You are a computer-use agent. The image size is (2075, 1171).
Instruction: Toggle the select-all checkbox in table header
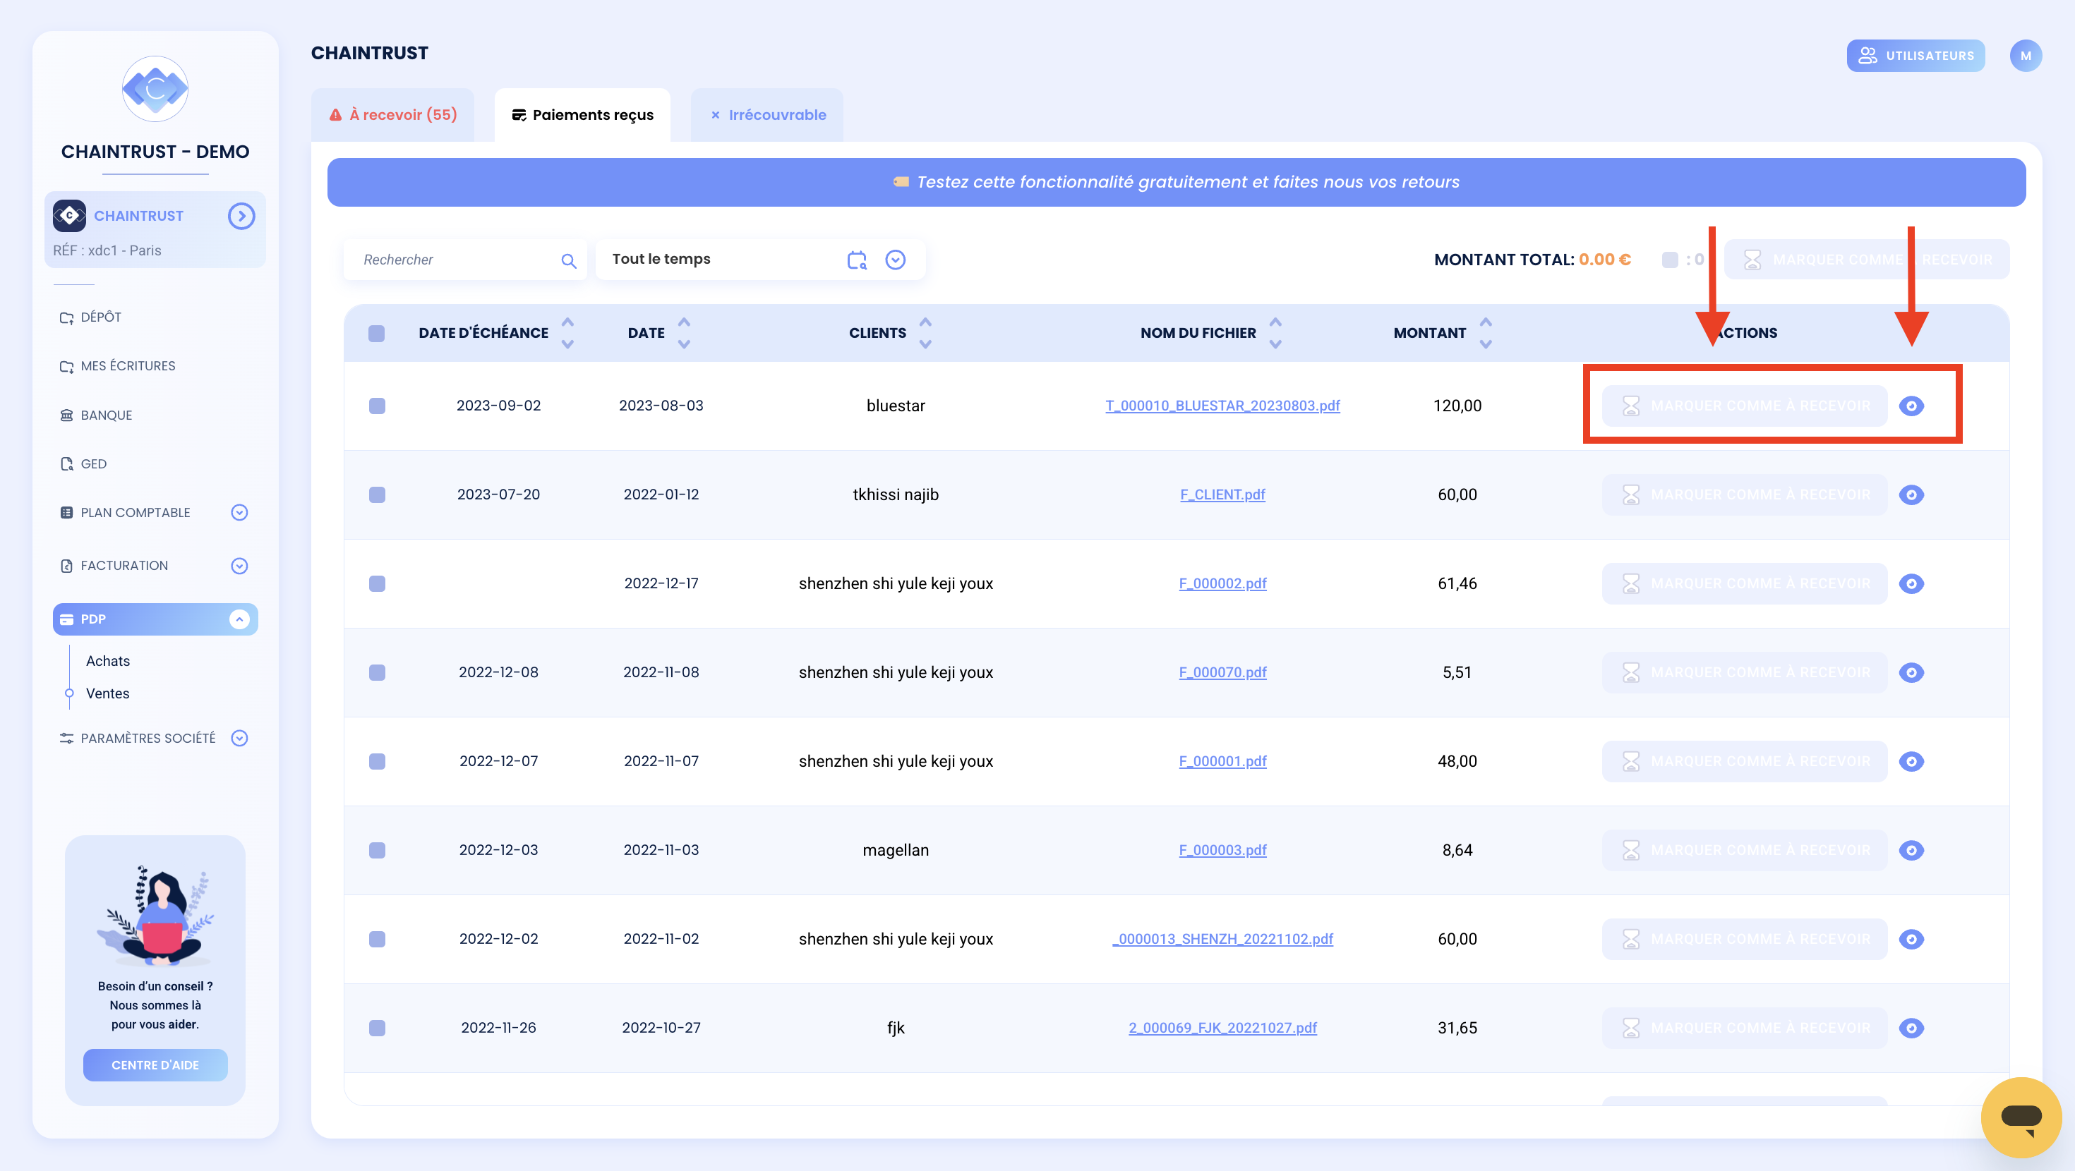pyautogui.click(x=376, y=334)
